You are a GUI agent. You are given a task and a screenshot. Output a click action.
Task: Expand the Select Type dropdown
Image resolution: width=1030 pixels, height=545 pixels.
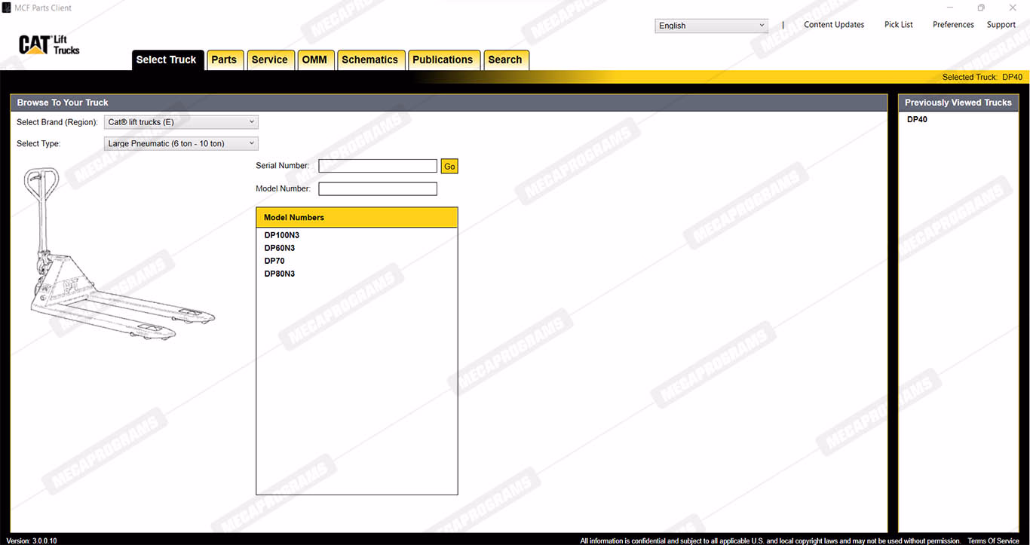(181, 143)
